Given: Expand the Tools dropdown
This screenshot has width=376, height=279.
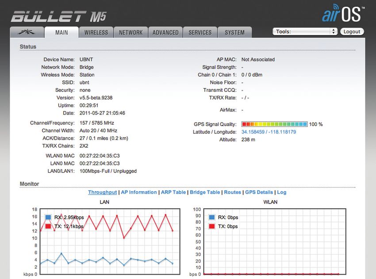Looking at the screenshot, I should pyautogui.click(x=305, y=31).
